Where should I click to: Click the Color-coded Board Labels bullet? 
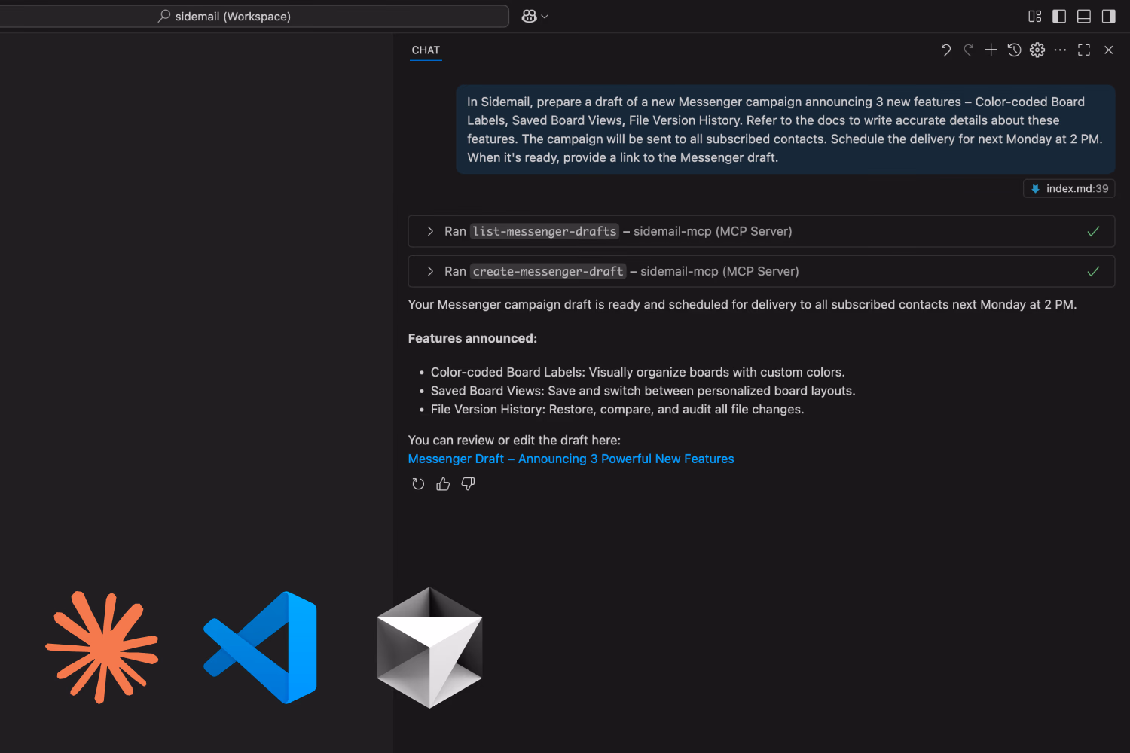pos(637,372)
